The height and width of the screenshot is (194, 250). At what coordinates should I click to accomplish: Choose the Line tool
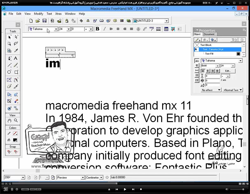[9, 65]
